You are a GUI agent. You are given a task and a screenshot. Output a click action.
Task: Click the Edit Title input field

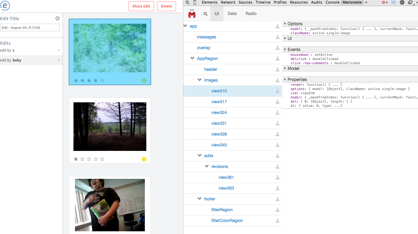30,28
